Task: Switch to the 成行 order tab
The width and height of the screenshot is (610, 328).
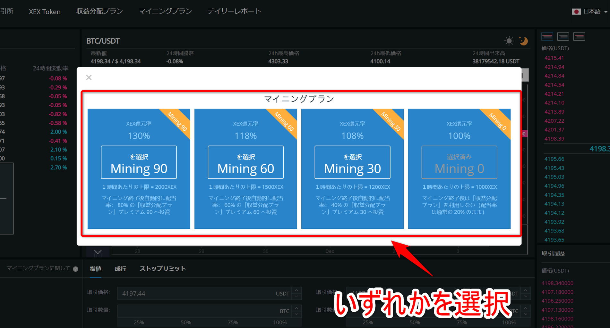Action: [120, 269]
